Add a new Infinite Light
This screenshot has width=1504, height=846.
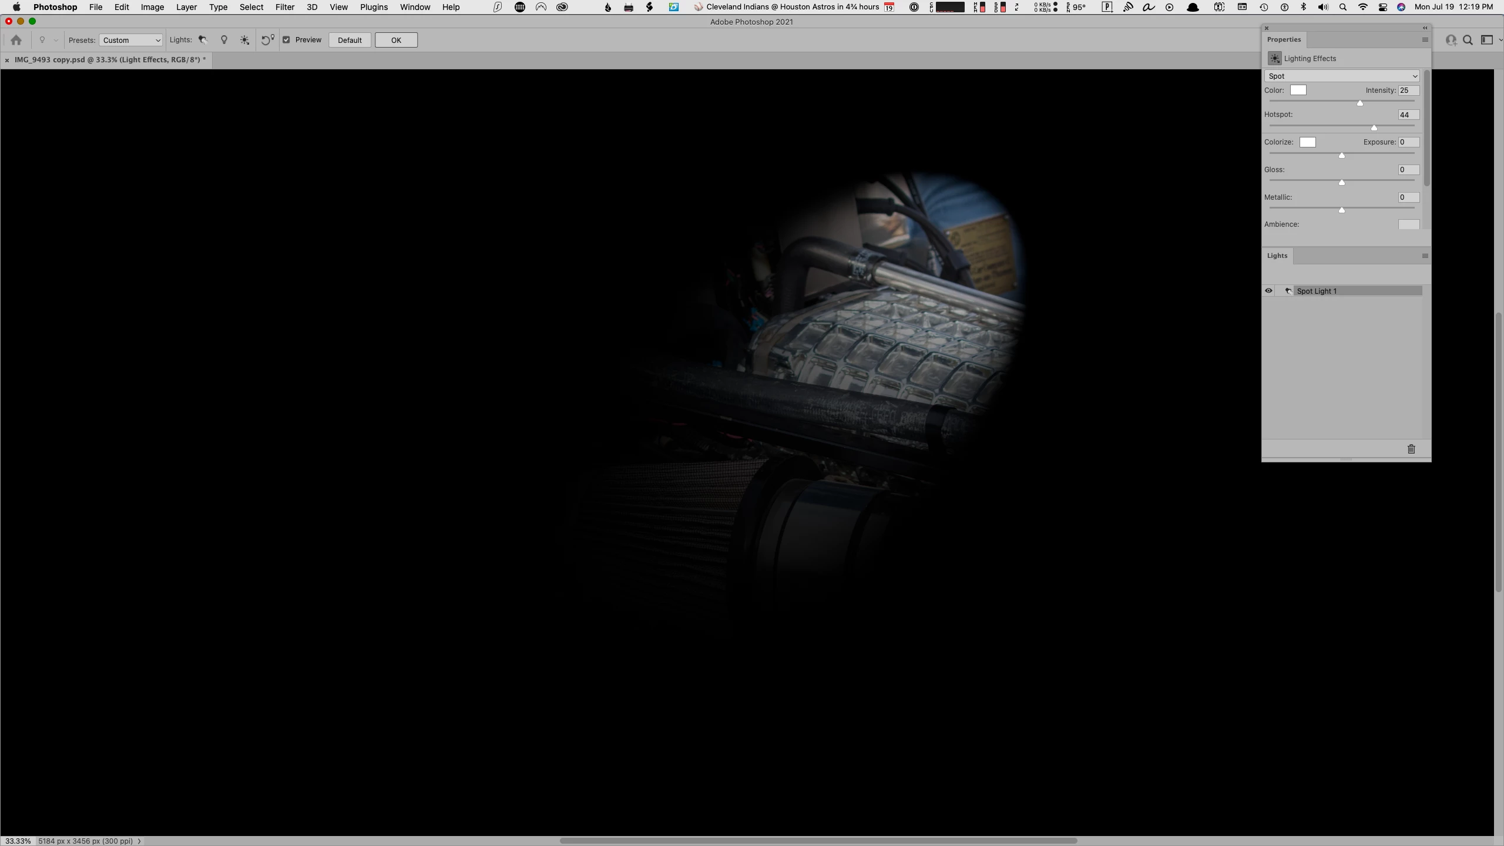point(245,40)
